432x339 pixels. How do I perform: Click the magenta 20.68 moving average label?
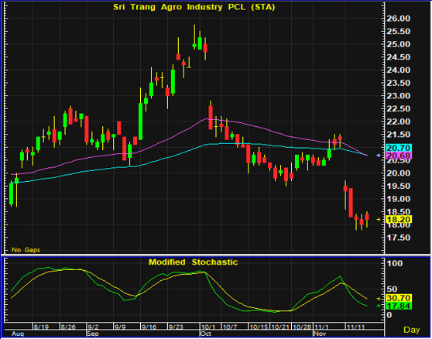pos(399,156)
